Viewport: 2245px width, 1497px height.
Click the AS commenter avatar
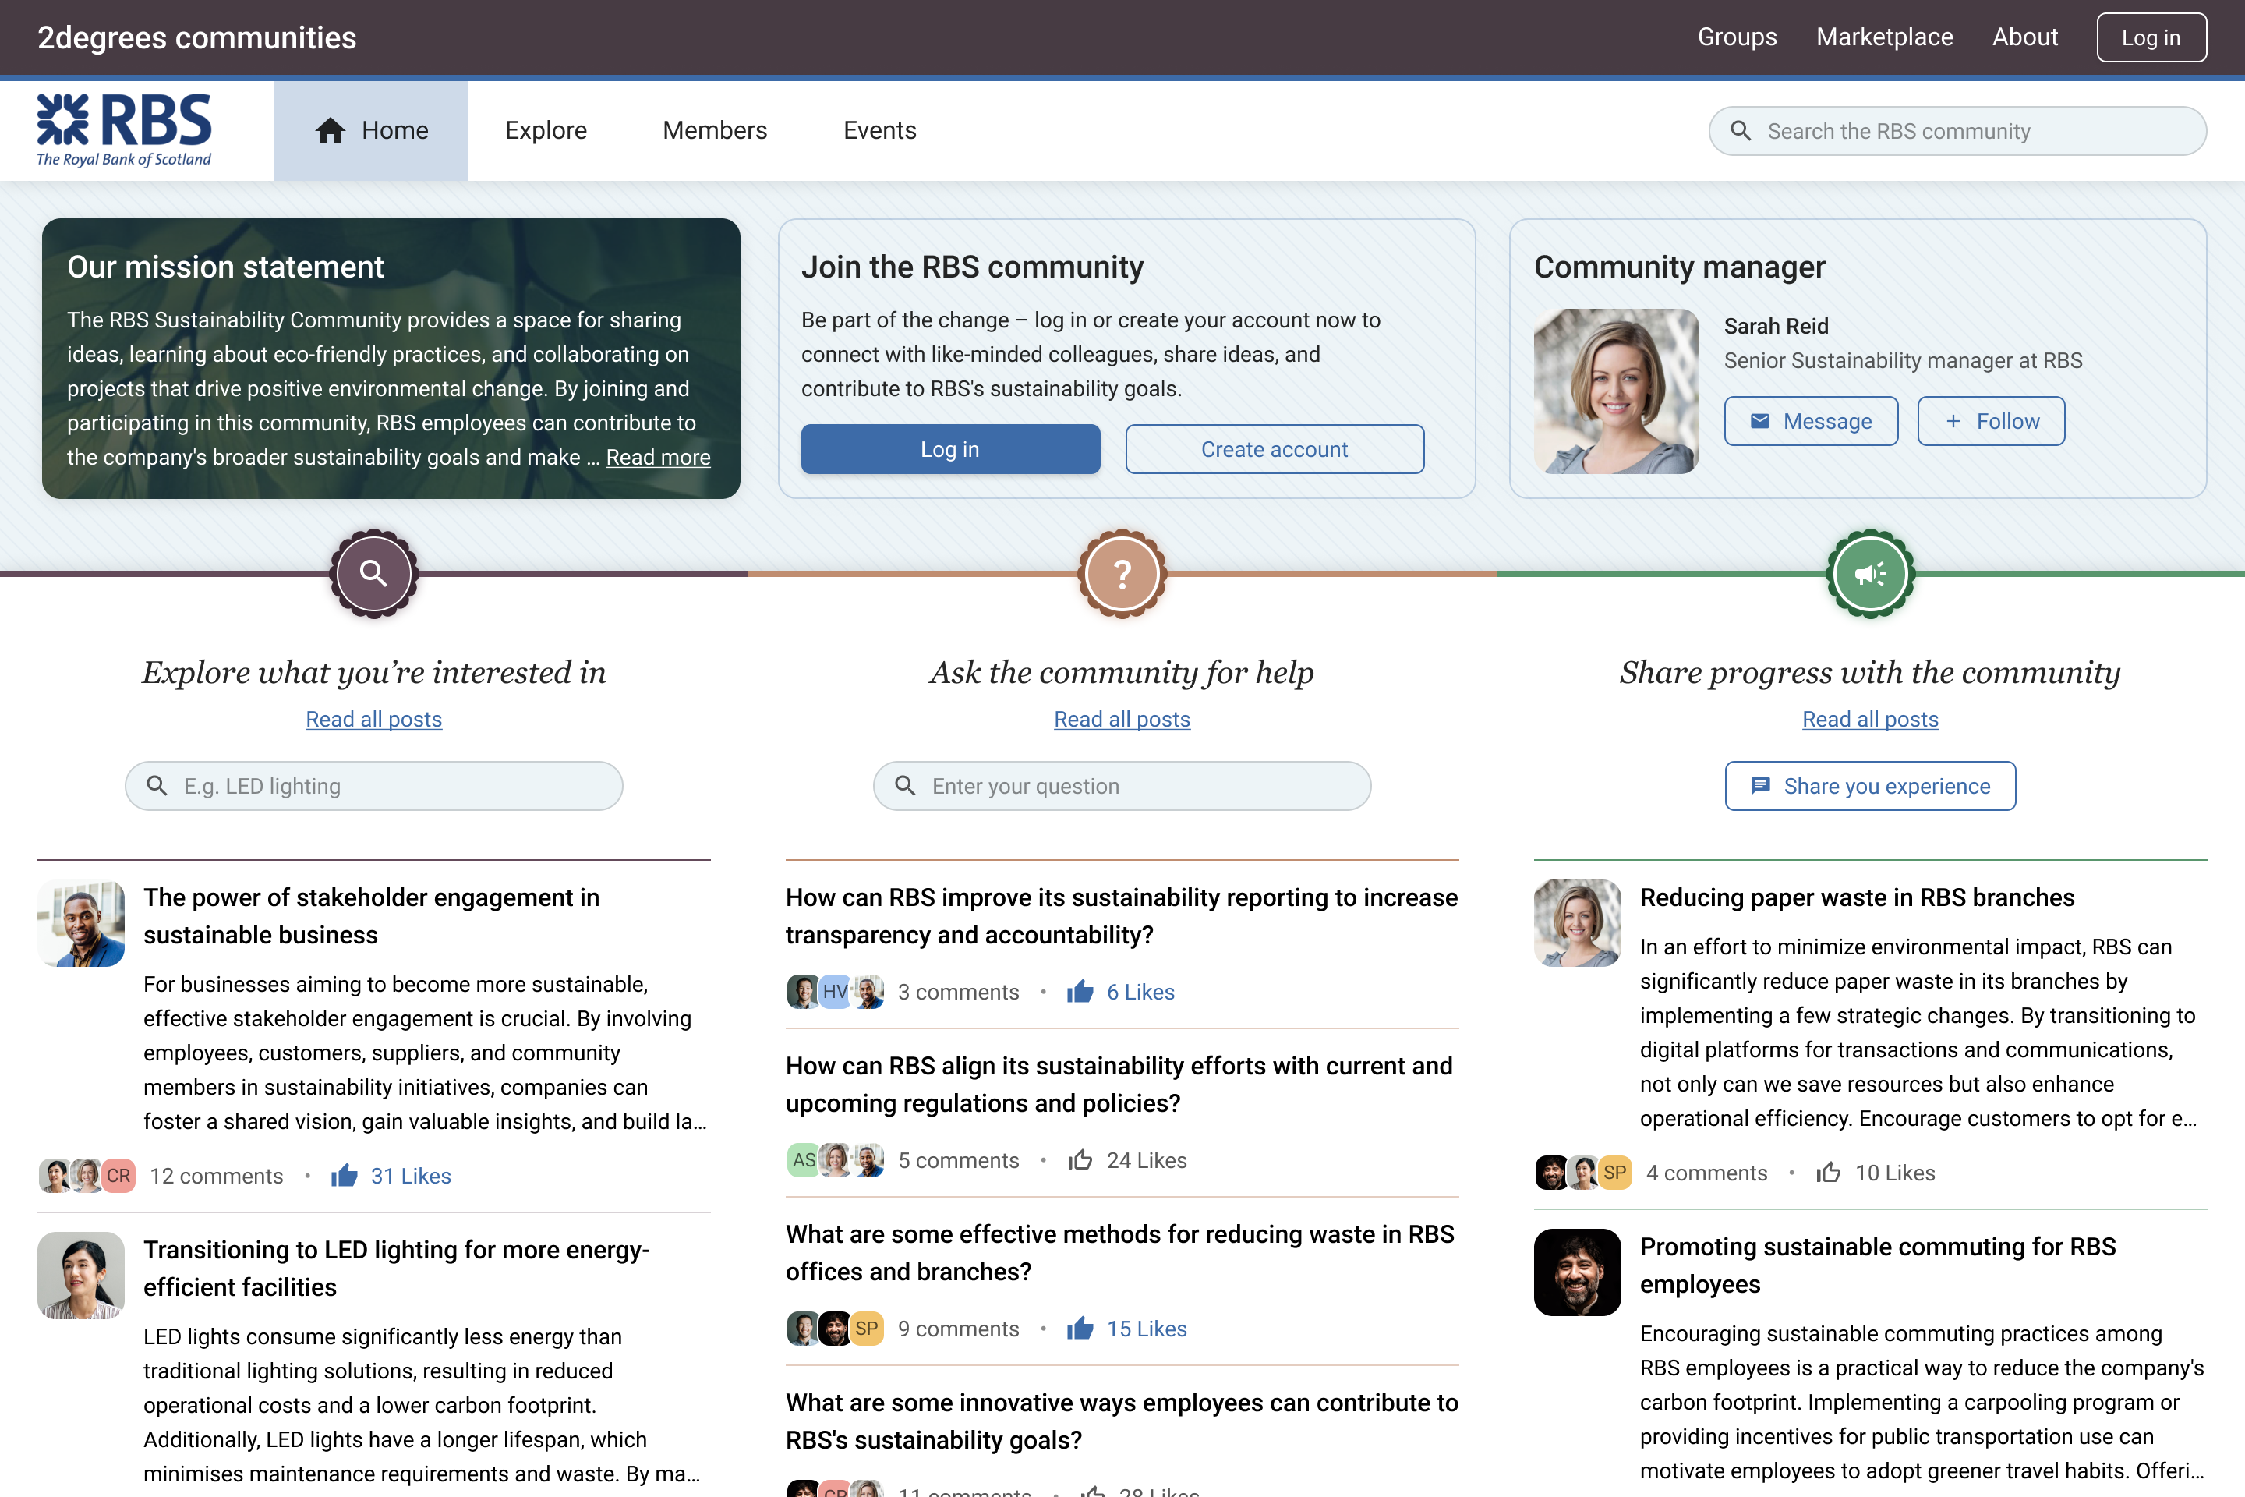[x=804, y=1160]
